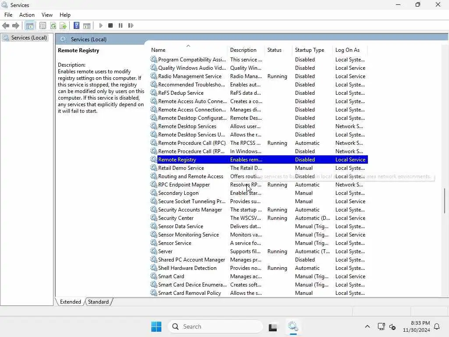449x337 pixels.
Task: Sort by the Startup Type column header
Action: point(313,50)
